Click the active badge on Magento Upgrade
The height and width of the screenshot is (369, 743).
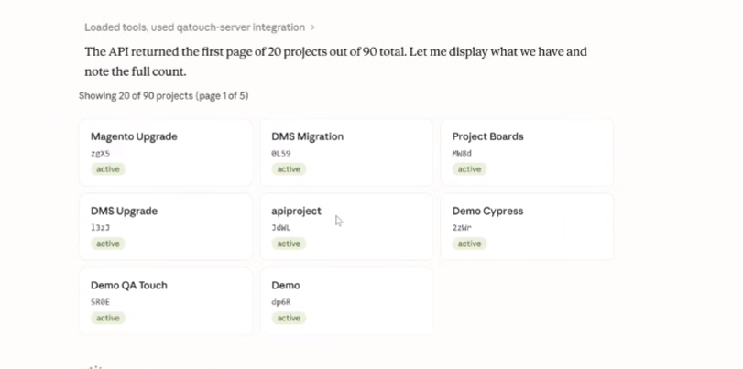click(108, 169)
